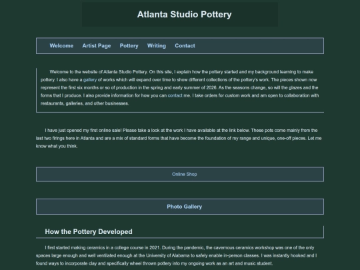Open the Contact navigation link
Viewport: 360px width, 270px height.
(185, 46)
